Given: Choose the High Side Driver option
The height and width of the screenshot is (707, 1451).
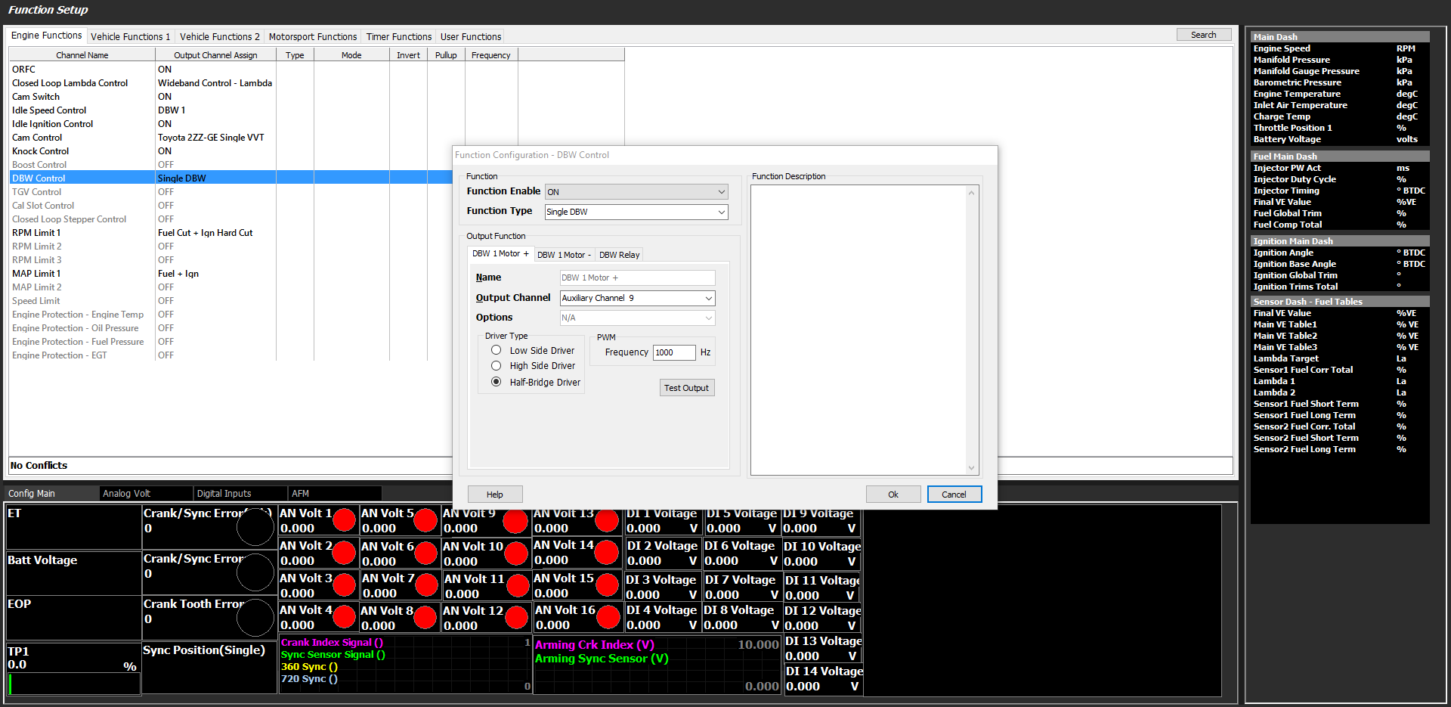Looking at the screenshot, I should (497, 366).
